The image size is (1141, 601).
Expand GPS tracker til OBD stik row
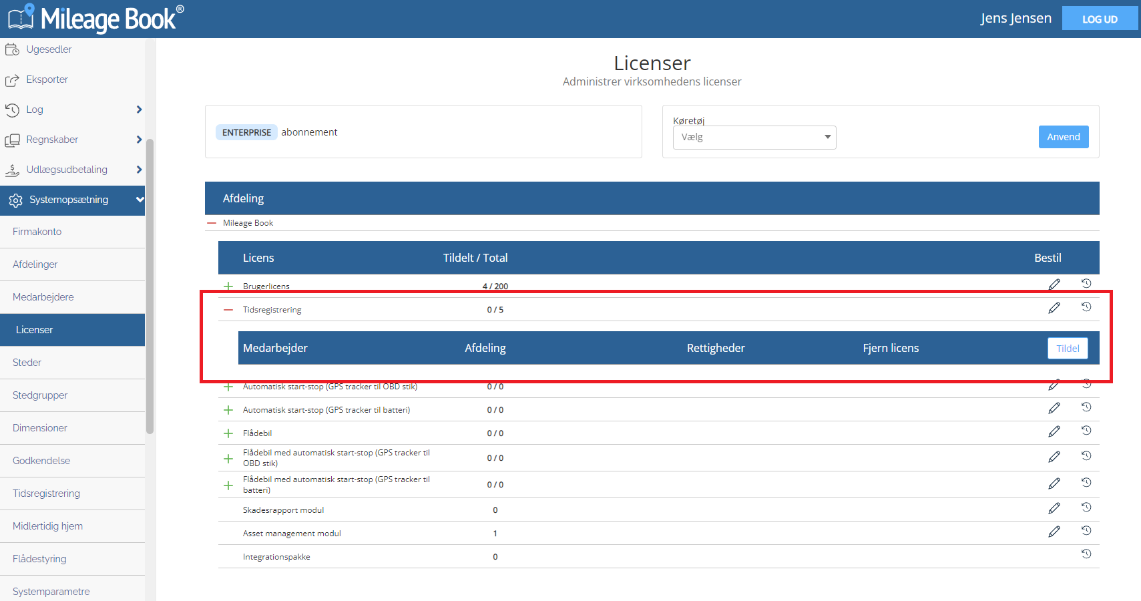[x=228, y=387]
